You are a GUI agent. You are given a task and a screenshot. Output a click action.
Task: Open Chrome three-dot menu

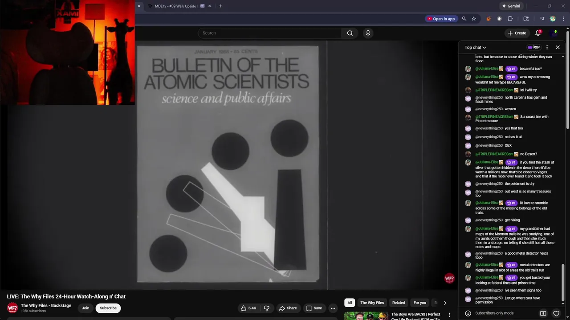(x=563, y=19)
